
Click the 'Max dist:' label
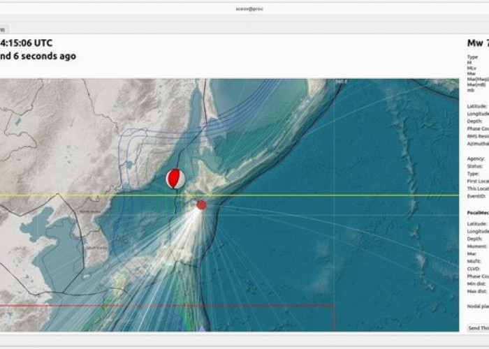[477, 291]
